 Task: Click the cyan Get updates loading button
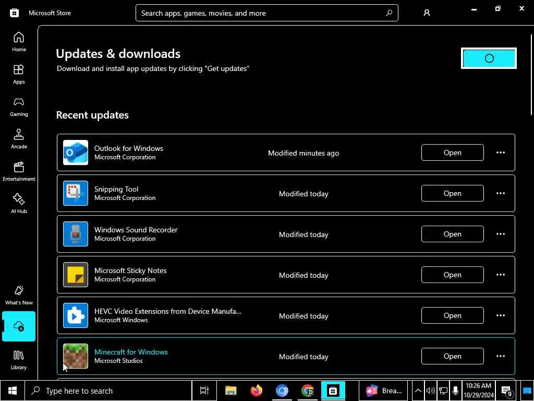coord(489,58)
